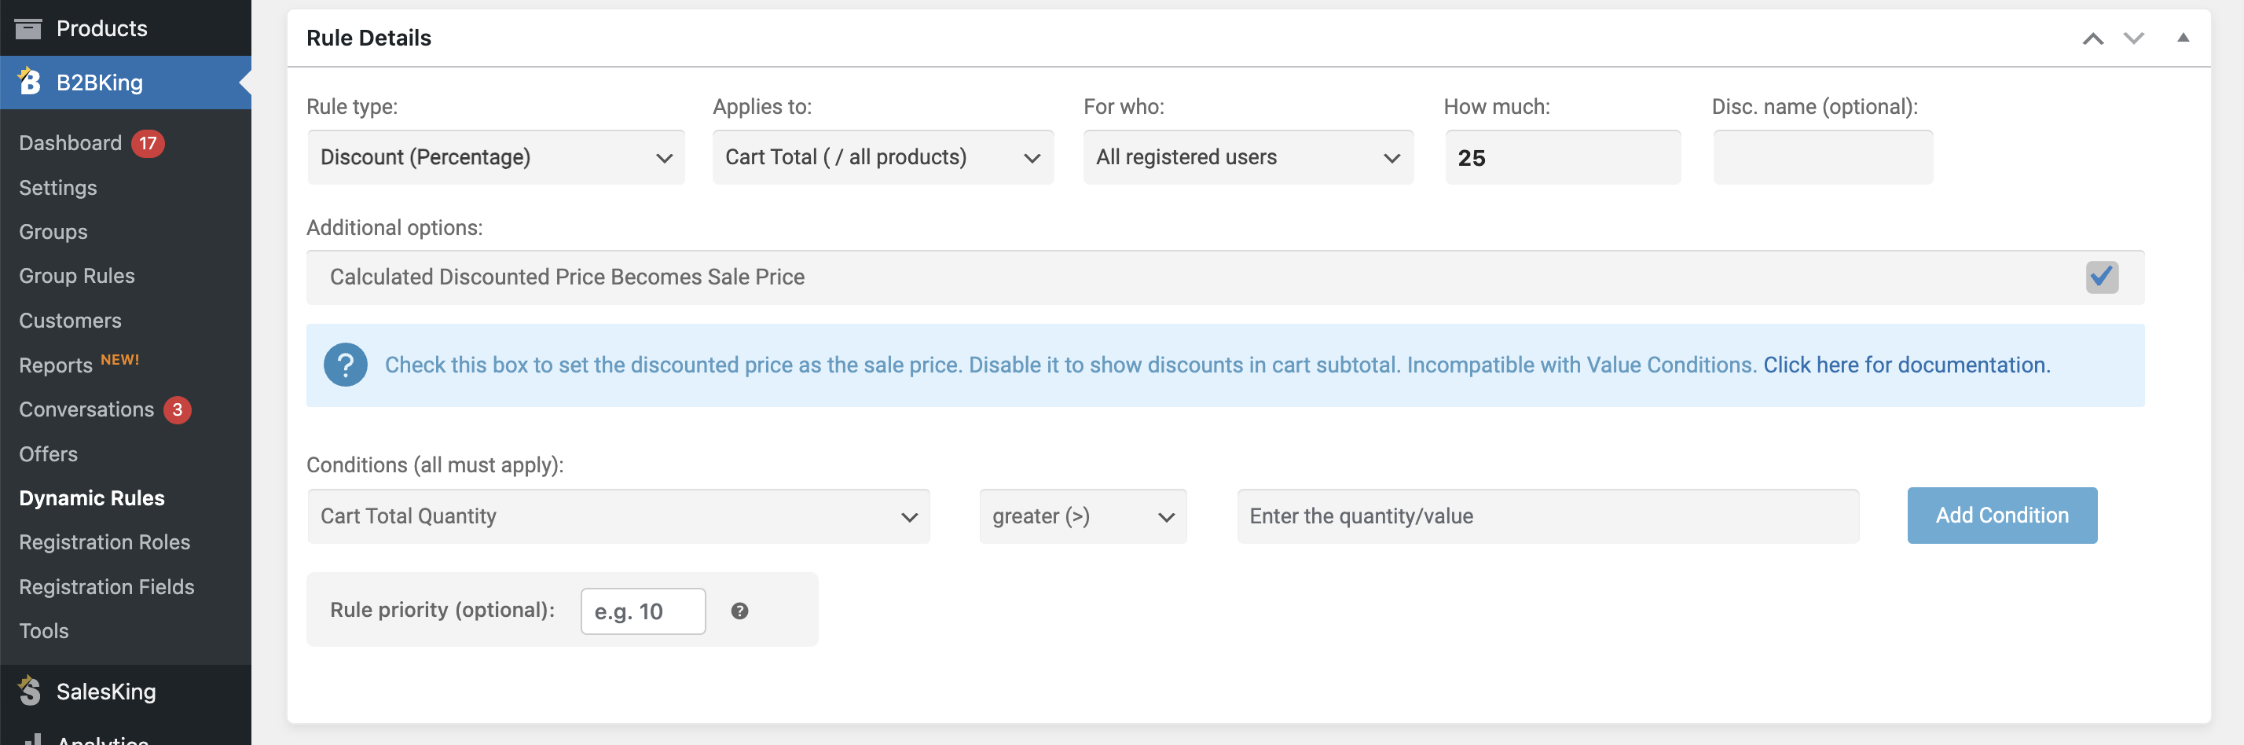Click the rule priority help icon
The width and height of the screenshot is (2244, 745).
(x=739, y=611)
